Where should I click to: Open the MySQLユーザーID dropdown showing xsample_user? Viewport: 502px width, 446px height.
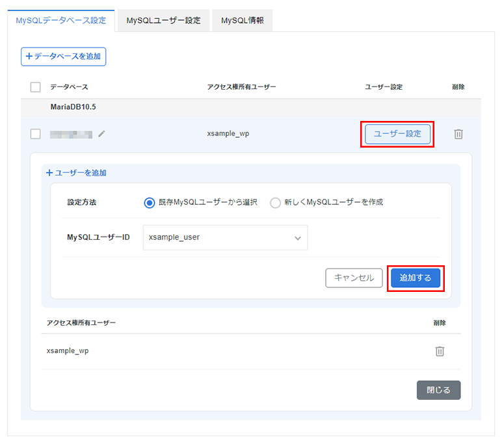point(226,237)
